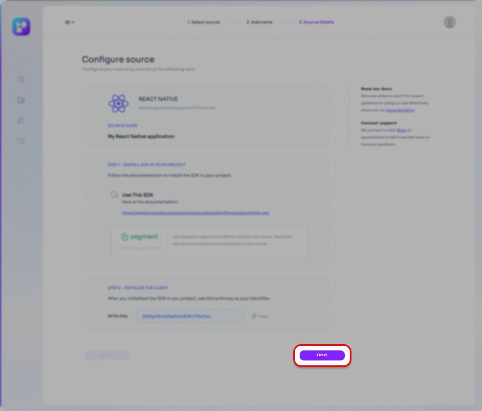This screenshot has width=482, height=411.
Task: Click the React Native atom logo
Action: pos(118,103)
